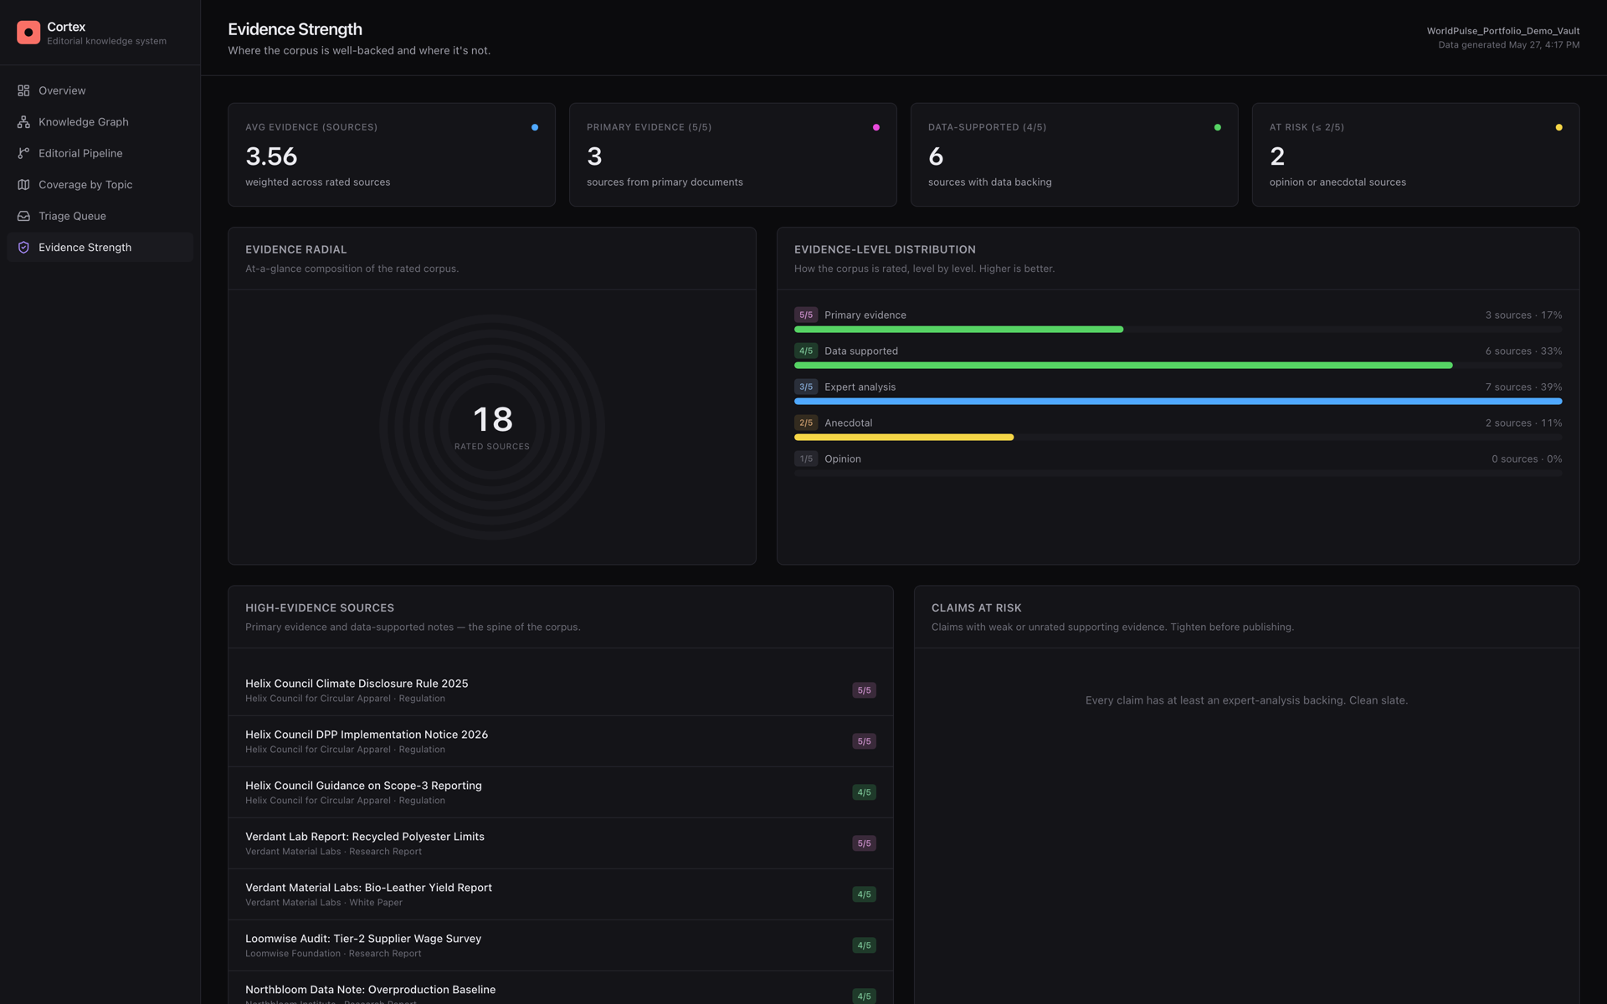
Task: Click the 18 rated sources radial chart
Action: (492, 427)
